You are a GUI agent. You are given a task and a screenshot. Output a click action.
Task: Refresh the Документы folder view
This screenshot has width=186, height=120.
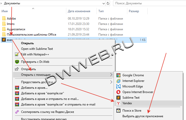(108, 3)
